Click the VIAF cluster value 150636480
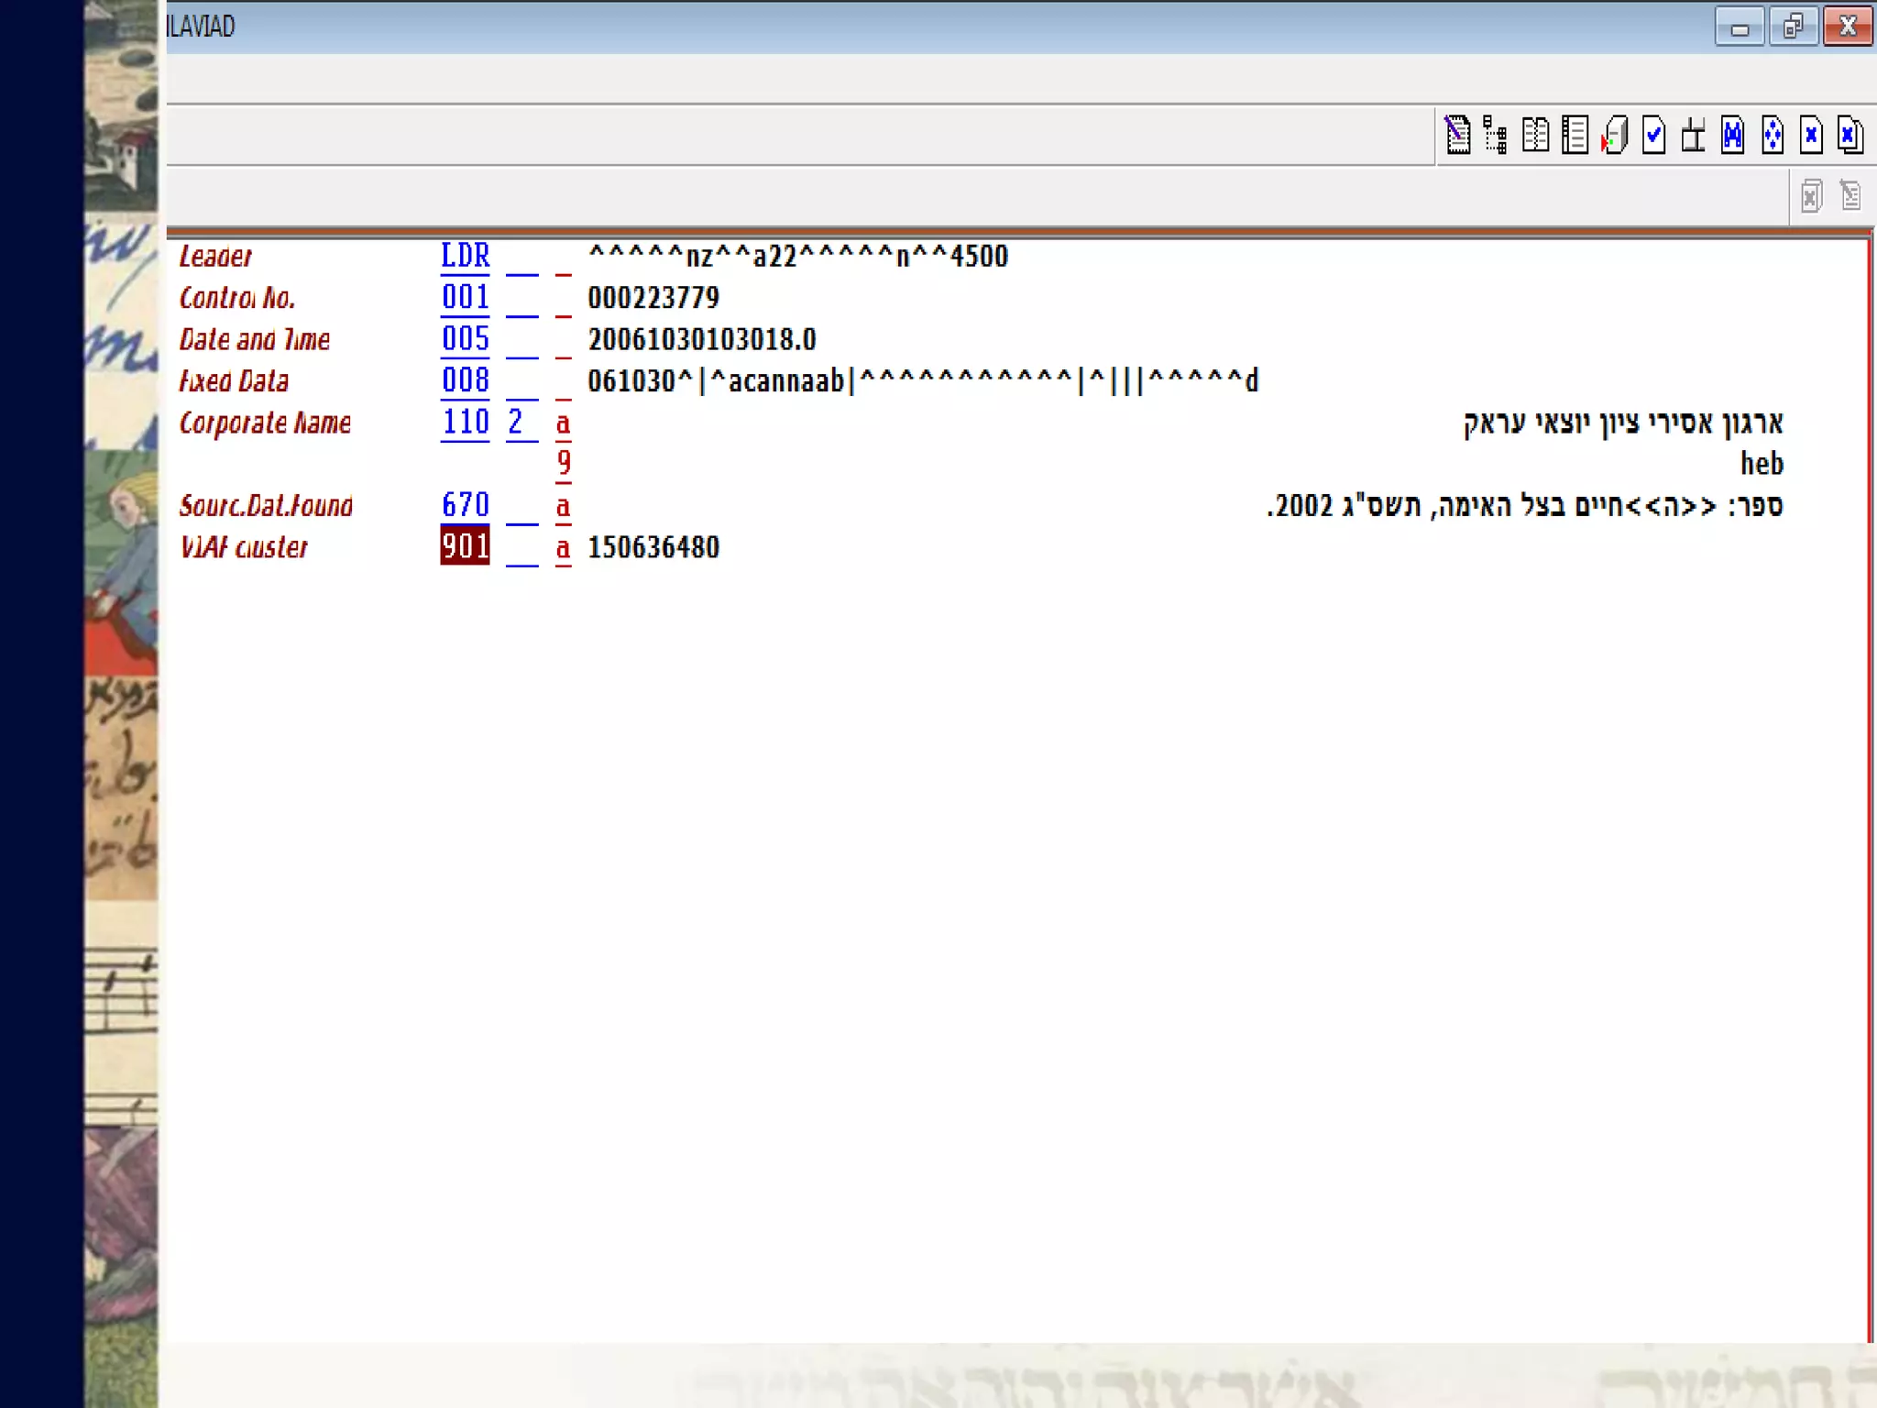 pos(653,547)
